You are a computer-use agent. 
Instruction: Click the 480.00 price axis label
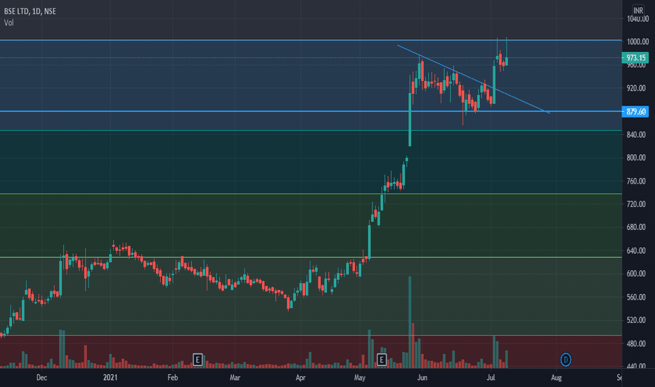[x=636, y=343]
